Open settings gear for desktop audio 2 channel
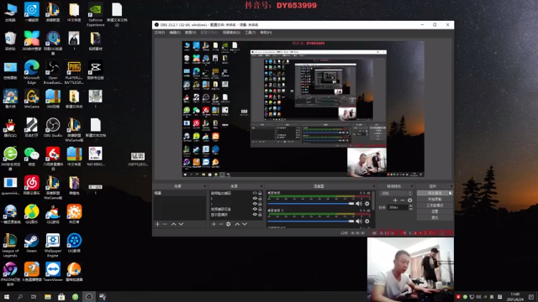 tap(367, 221)
